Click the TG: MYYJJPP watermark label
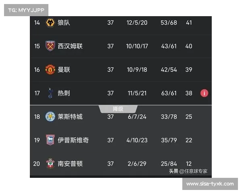This screenshot has height=194, width=242. coord(26,10)
